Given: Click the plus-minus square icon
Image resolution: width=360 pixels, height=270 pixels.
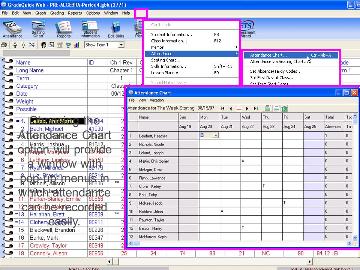Looking at the screenshot, I should click(x=51, y=45).
